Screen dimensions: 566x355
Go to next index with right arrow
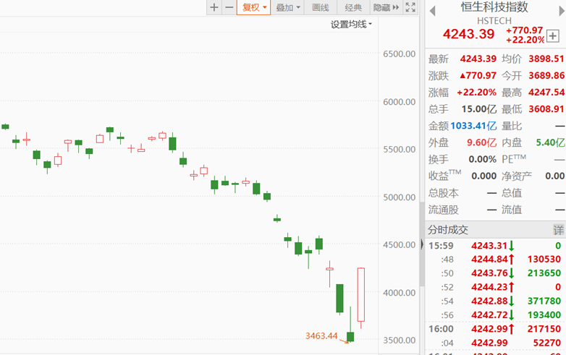click(x=562, y=11)
